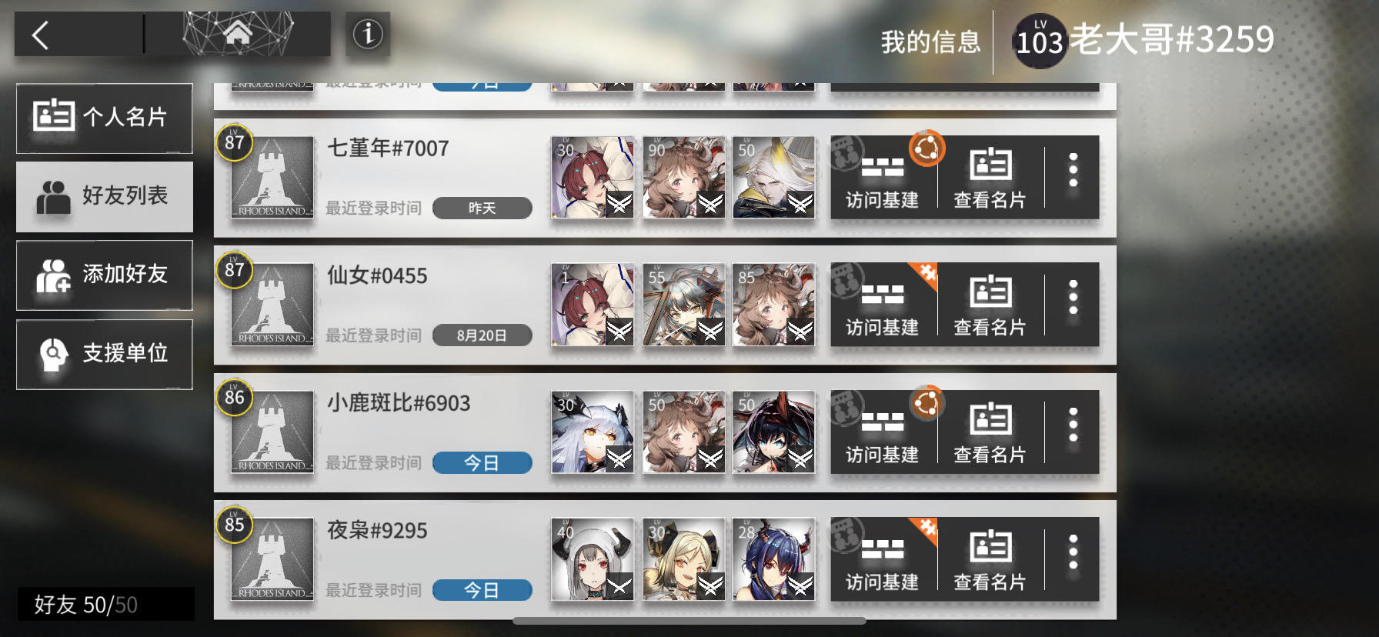The height and width of the screenshot is (637, 1379).
Task: Open avatar of 七堇年#7007
Action: pos(272,178)
